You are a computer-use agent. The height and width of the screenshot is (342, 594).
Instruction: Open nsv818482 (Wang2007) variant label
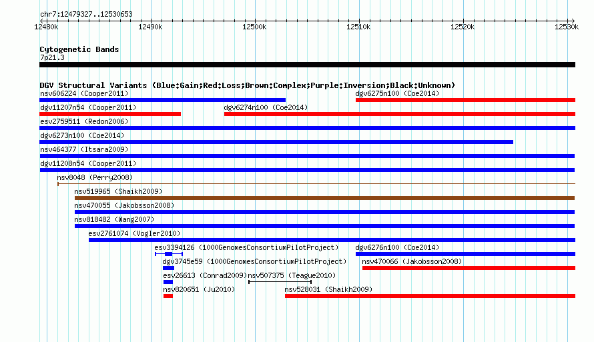pos(114,219)
